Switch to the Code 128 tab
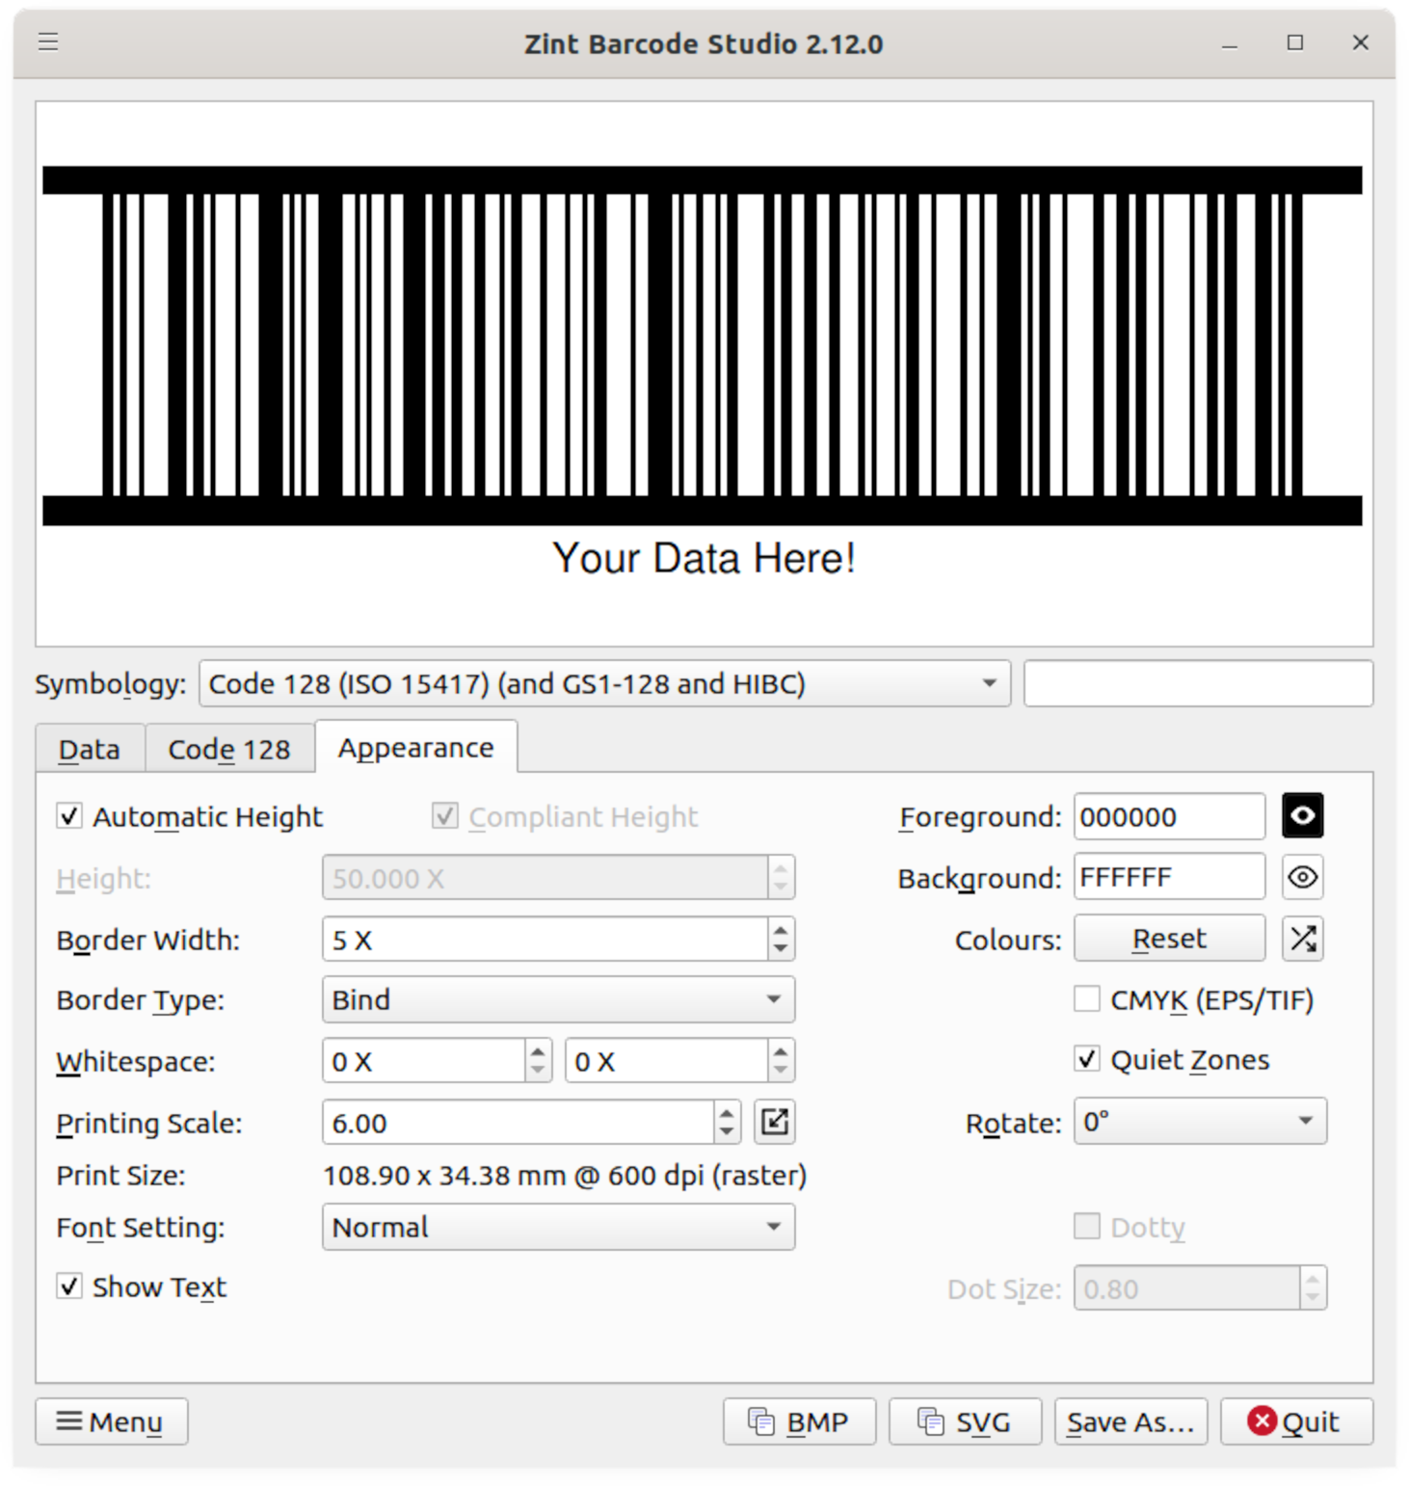 tap(229, 750)
